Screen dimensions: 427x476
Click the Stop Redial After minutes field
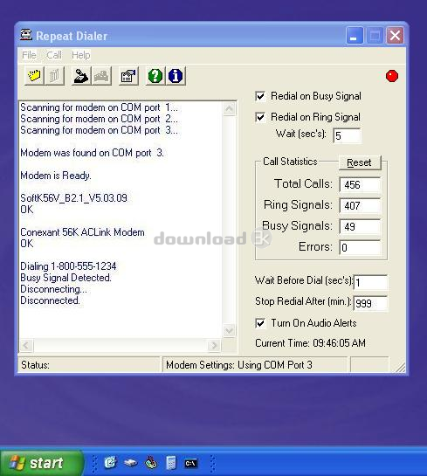(370, 303)
